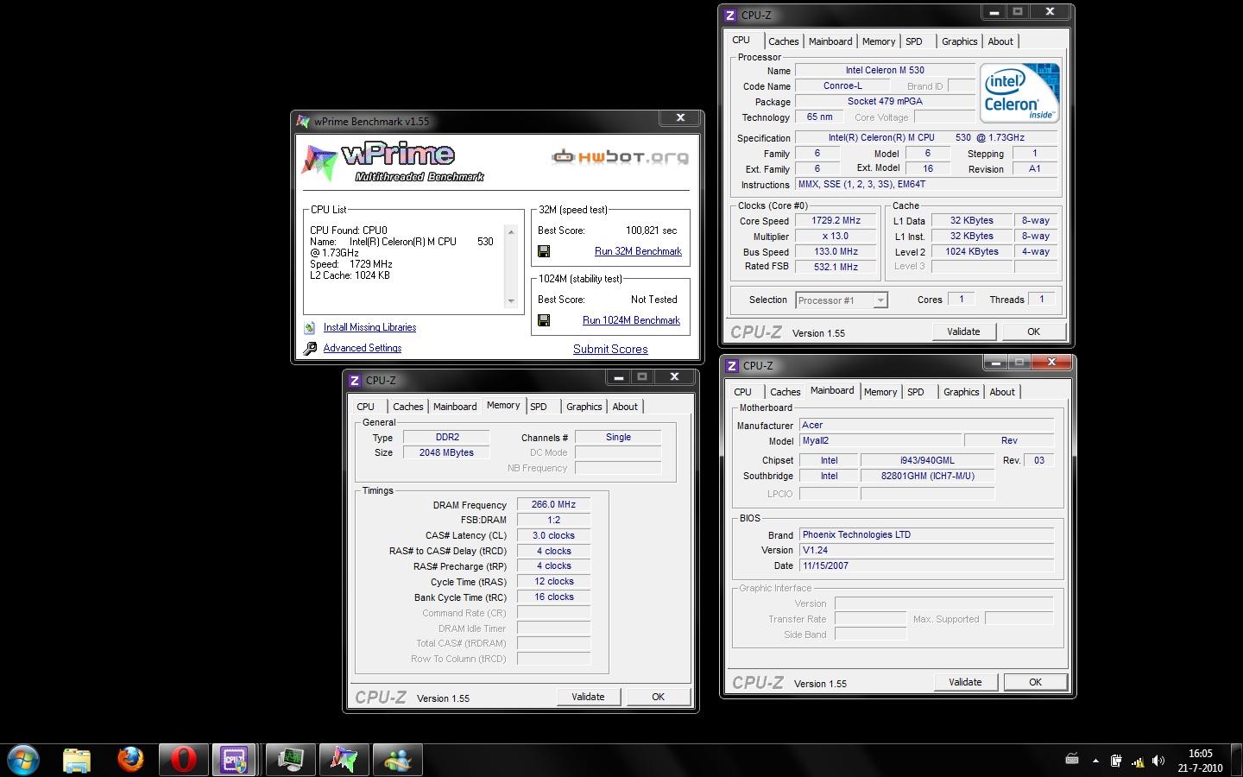Click the Advanced Settings wrench icon
This screenshot has height=777, width=1243.
click(x=310, y=349)
